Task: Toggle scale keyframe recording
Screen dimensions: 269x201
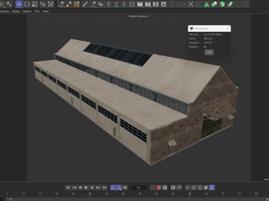Action: coord(200,188)
